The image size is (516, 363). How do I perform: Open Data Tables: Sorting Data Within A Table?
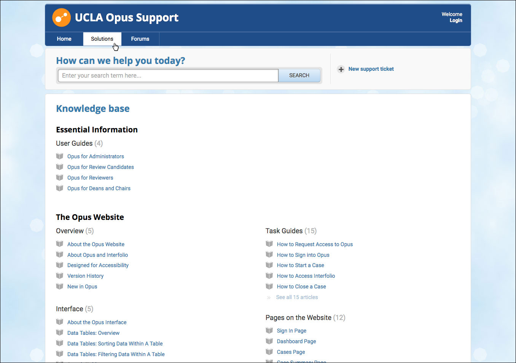click(x=115, y=344)
